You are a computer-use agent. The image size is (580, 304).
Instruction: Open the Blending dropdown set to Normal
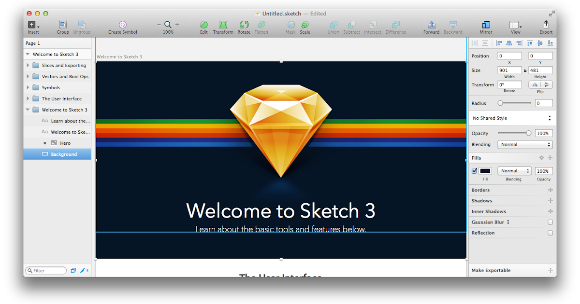pos(525,144)
